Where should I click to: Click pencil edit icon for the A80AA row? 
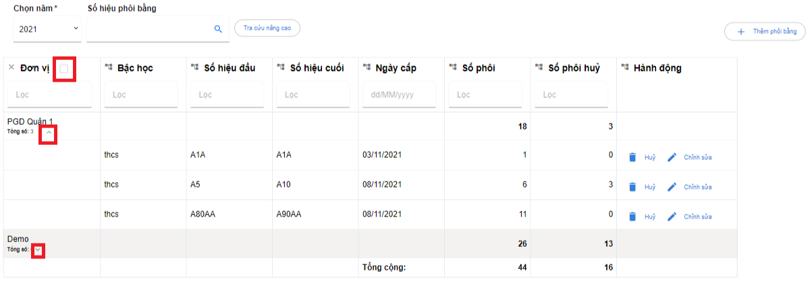[672, 216]
